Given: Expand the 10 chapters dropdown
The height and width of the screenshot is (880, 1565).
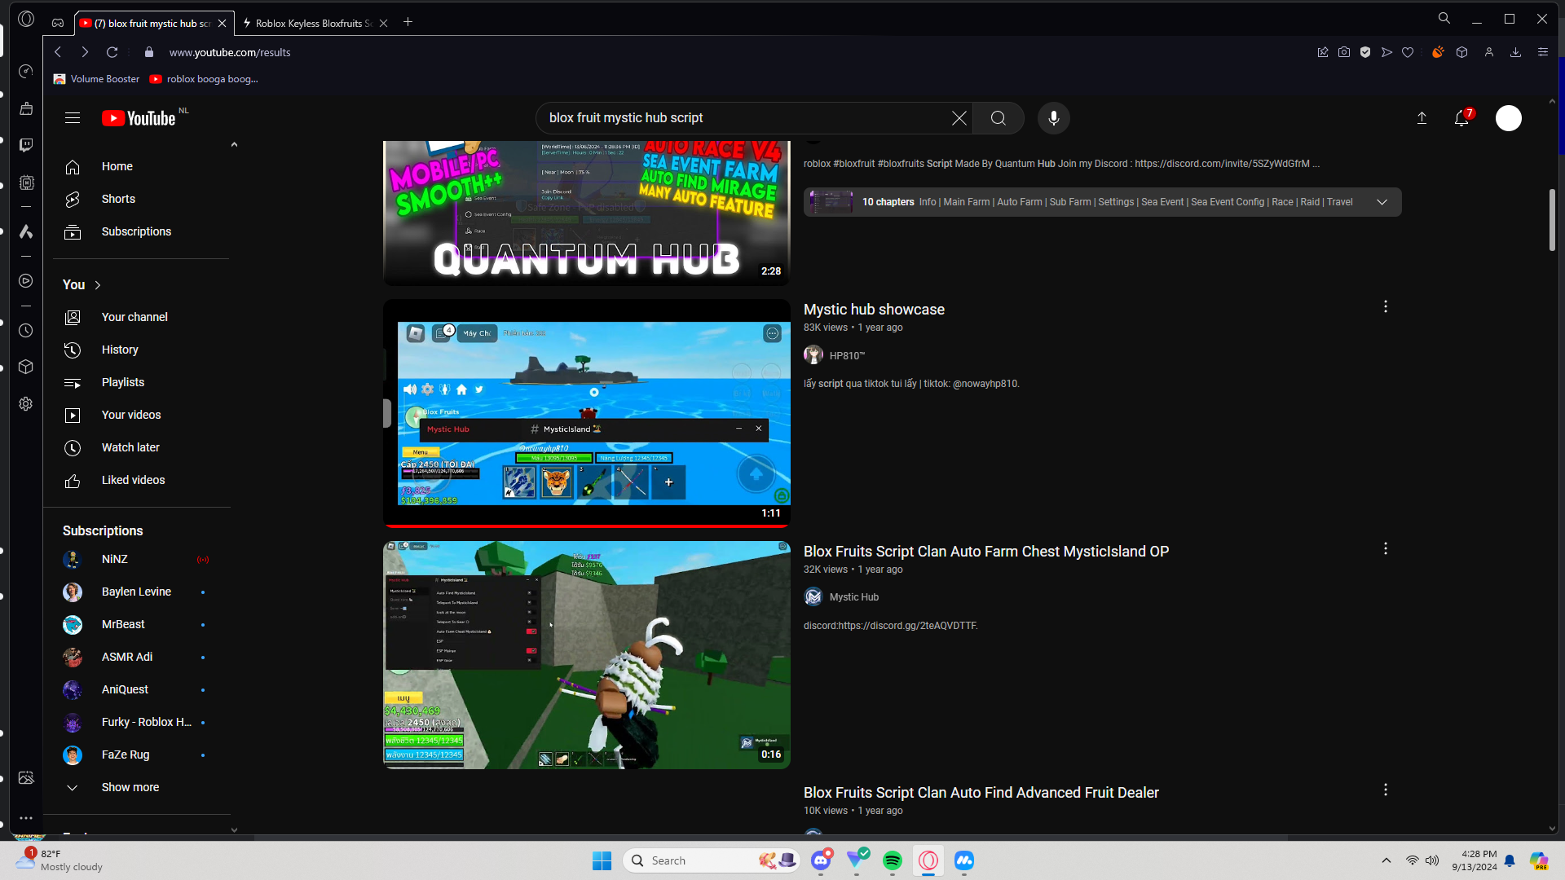Looking at the screenshot, I should coord(1382,202).
